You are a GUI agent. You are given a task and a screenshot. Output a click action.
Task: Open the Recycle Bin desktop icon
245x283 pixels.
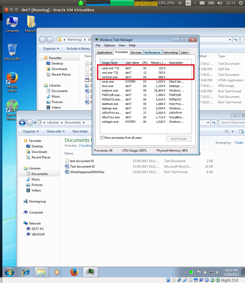click(12, 50)
